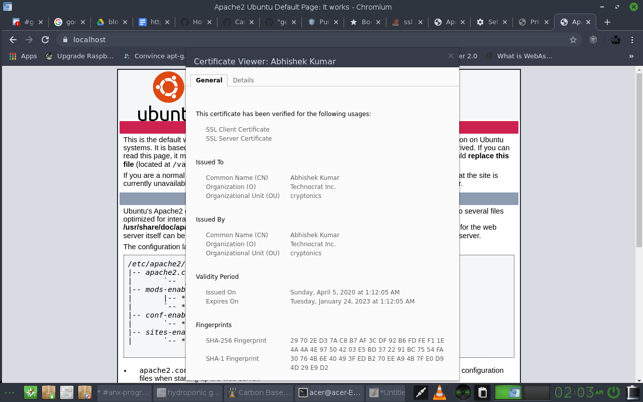
Task: Switch to 'Carbon Base...' taskbar window
Action: pyautogui.click(x=258, y=392)
